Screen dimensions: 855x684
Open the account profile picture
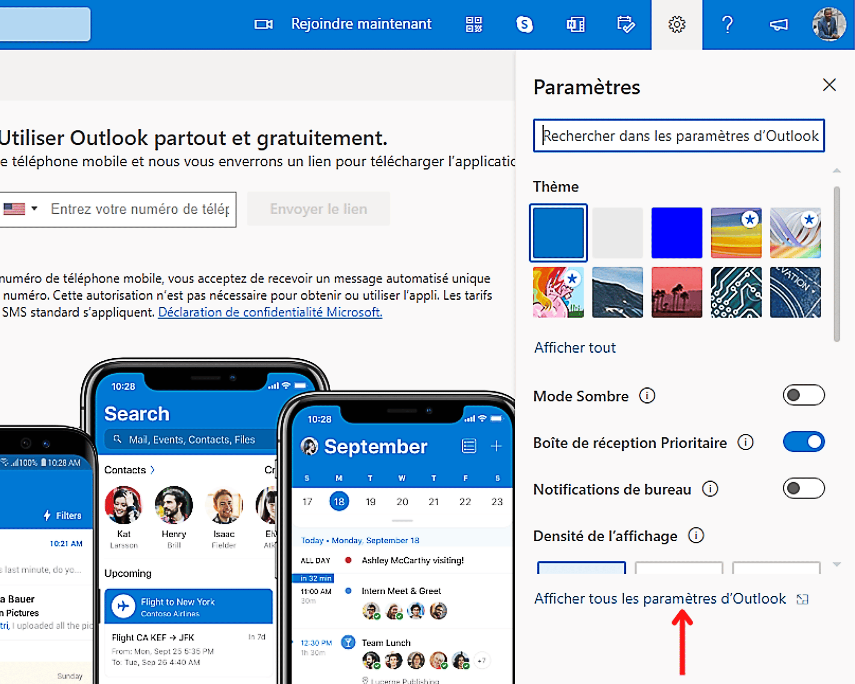point(829,24)
